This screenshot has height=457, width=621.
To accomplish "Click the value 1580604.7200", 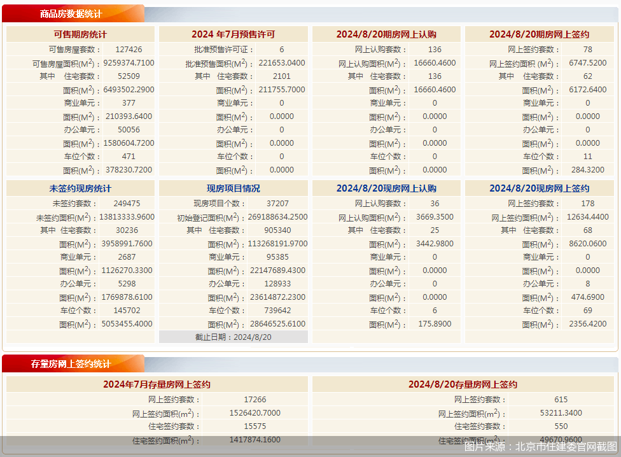I will [129, 143].
